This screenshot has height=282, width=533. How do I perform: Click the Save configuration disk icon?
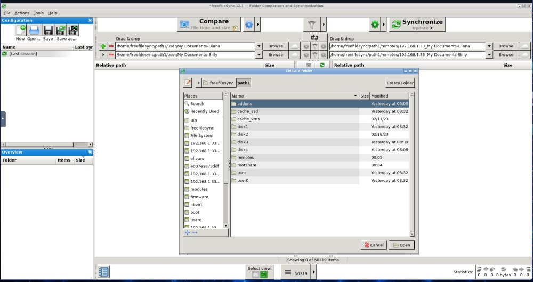coord(48,30)
